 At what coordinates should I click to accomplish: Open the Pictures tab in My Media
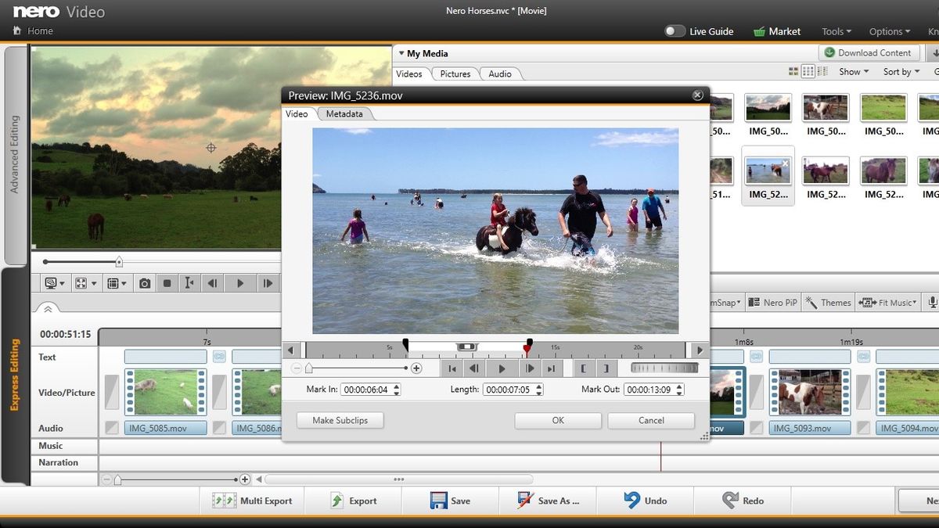(455, 74)
